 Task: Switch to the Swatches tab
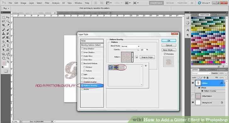coord(204,15)
